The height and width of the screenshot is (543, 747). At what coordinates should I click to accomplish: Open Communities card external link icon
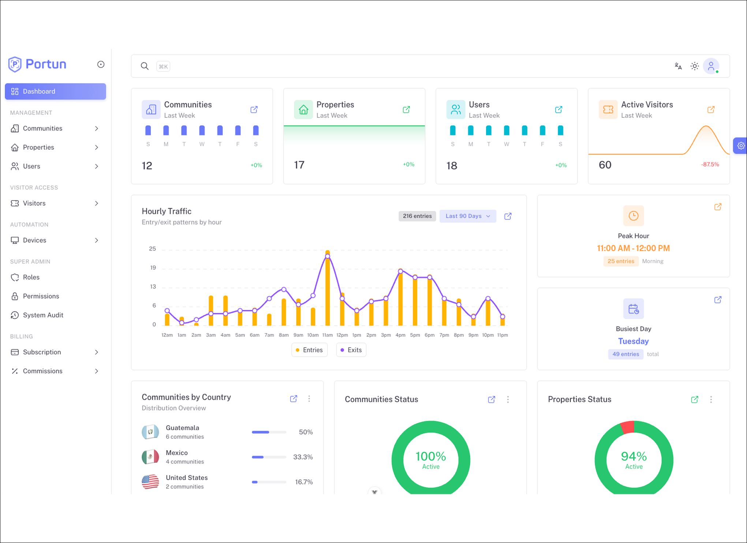[x=254, y=109]
